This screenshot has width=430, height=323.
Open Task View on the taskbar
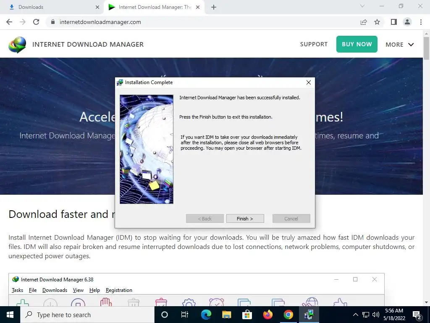tap(185, 315)
